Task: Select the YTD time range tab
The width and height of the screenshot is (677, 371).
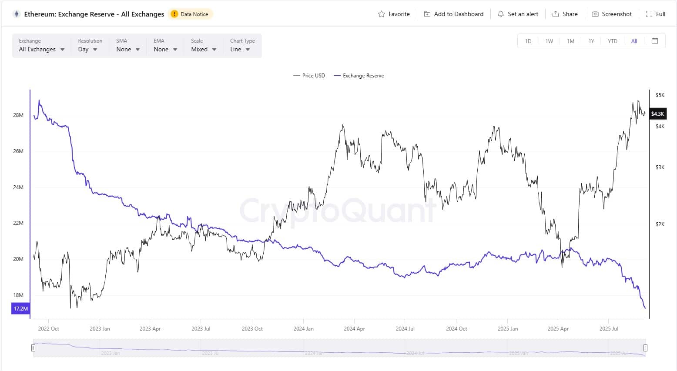Action: [612, 40]
